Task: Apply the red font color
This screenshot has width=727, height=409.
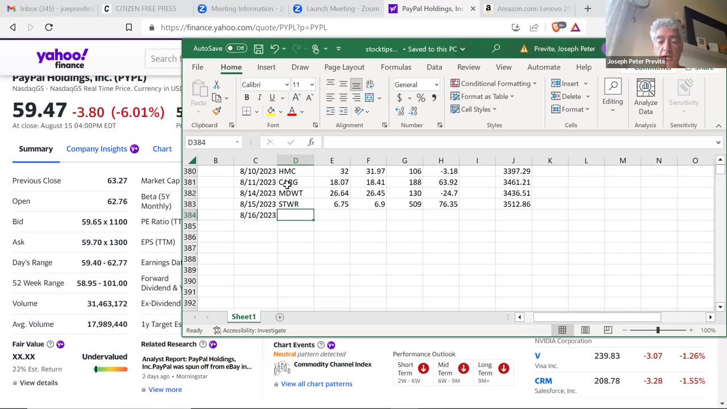Action: pyautogui.click(x=292, y=111)
